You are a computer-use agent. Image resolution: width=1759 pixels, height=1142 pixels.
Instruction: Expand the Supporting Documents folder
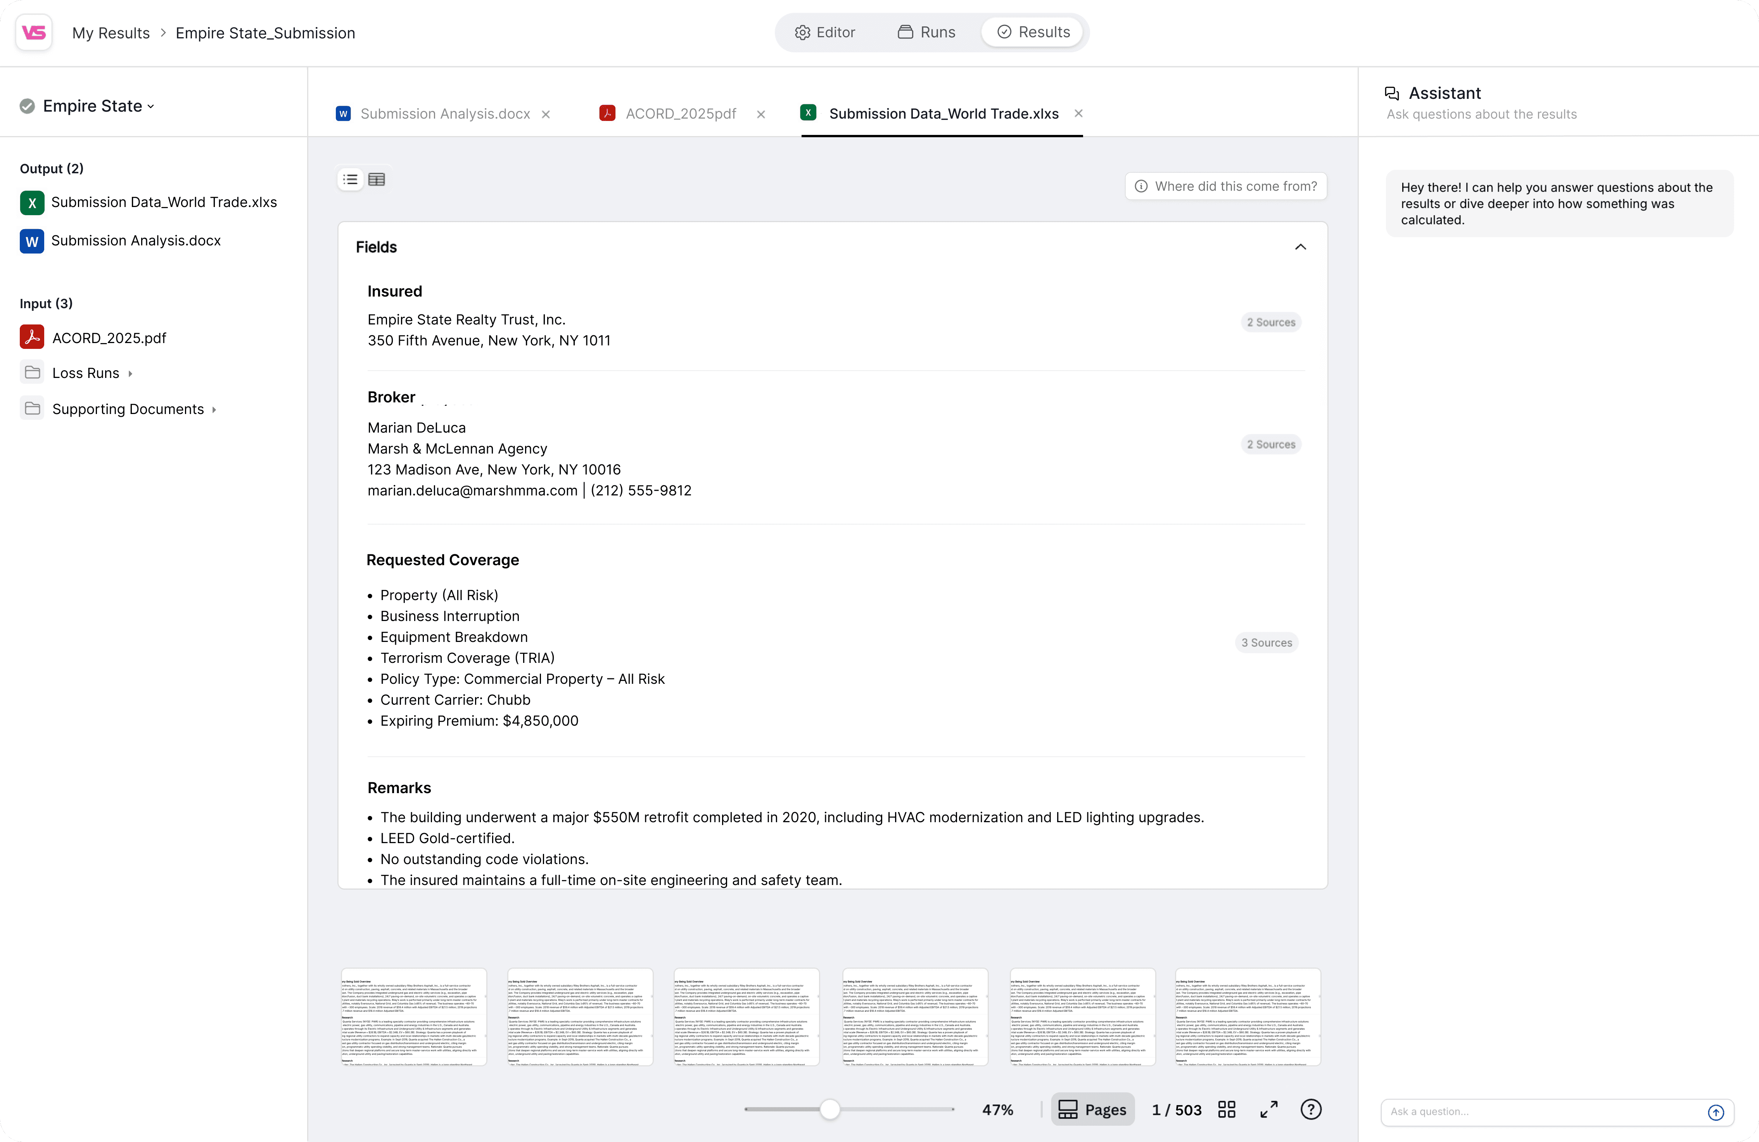click(128, 409)
